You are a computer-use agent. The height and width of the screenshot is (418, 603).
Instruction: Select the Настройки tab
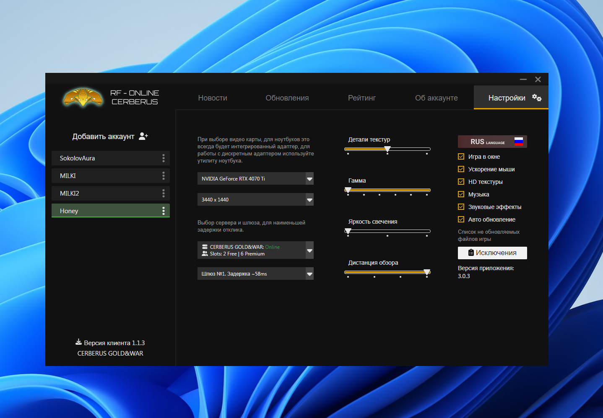click(511, 98)
